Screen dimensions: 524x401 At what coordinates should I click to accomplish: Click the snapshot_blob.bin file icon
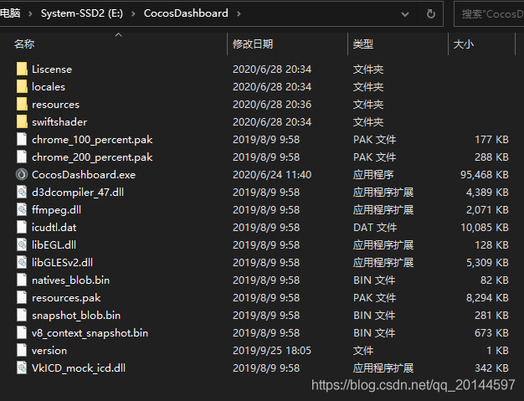pyautogui.click(x=22, y=315)
